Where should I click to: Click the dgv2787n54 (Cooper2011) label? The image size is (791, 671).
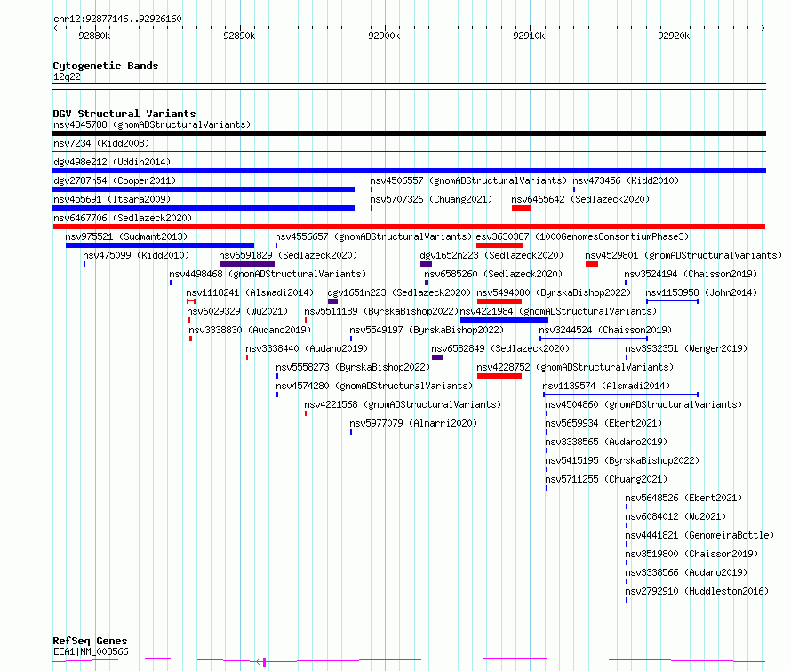tap(115, 180)
